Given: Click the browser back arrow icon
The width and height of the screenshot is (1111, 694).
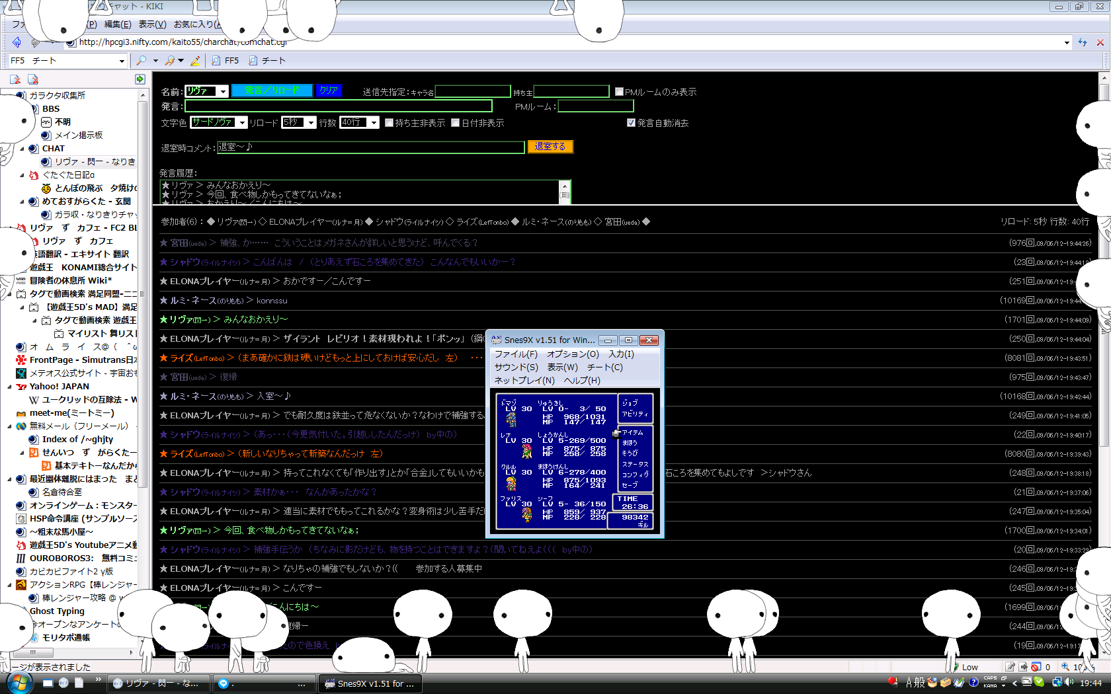Looking at the screenshot, I should click(x=17, y=42).
